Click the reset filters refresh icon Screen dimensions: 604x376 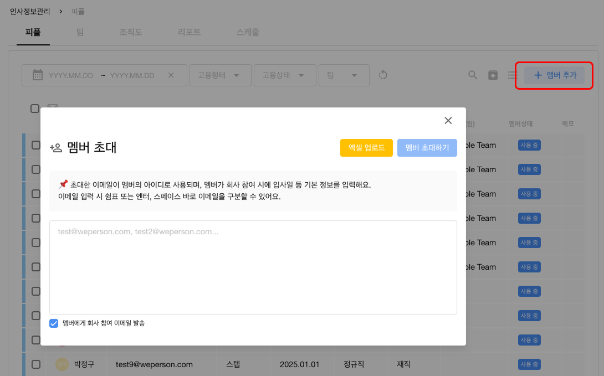coord(382,75)
